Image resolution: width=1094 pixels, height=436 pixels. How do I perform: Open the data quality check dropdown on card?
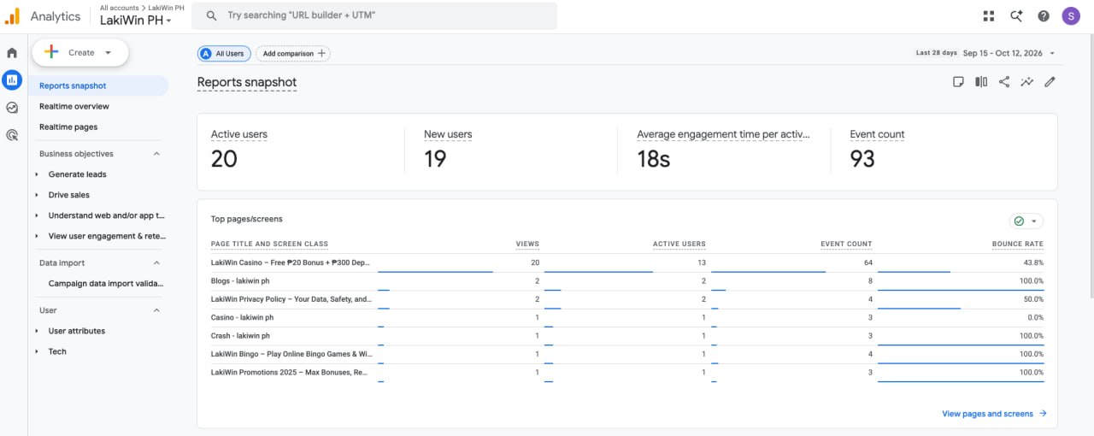pos(1026,221)
